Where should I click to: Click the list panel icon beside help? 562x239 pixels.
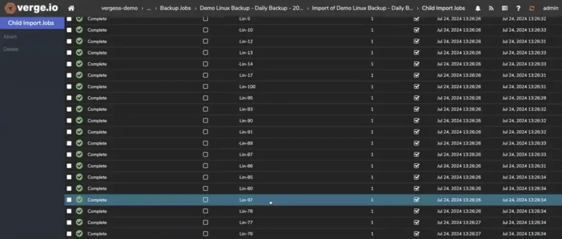point(504,8)
